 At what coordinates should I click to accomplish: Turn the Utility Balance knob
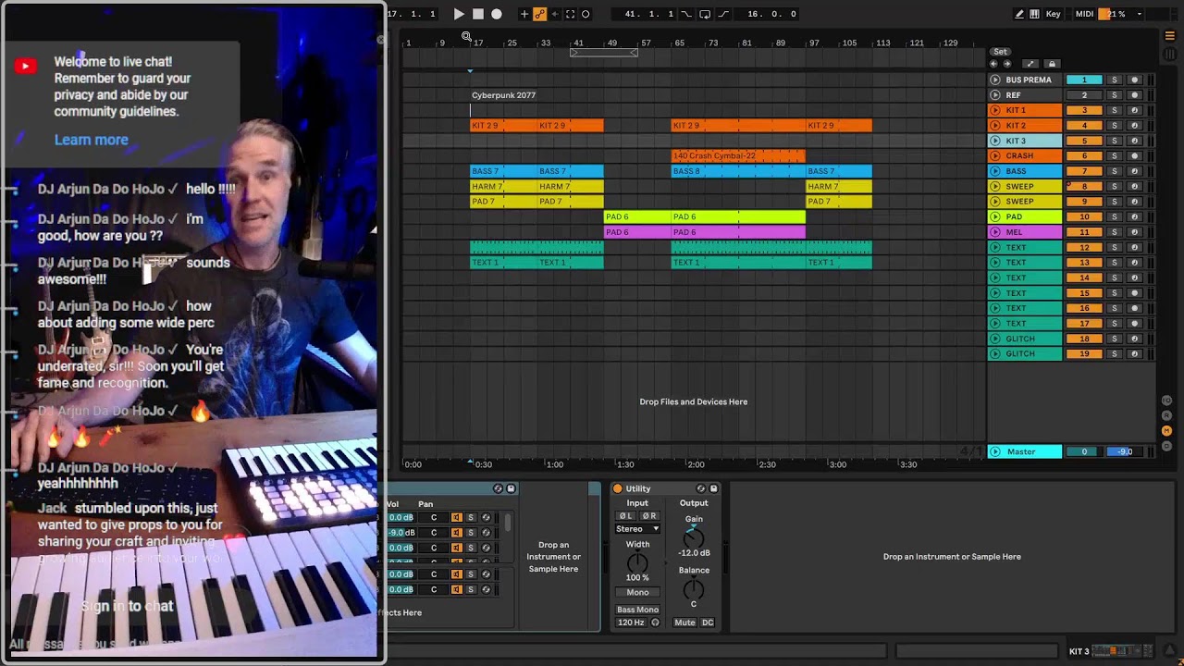click(x=694, y=588)
